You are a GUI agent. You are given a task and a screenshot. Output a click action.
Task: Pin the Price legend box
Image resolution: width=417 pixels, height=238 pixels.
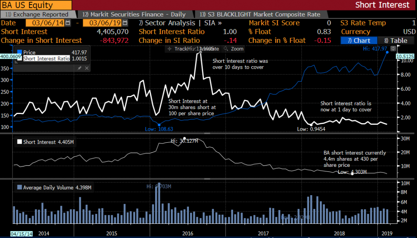coord(79,68)
